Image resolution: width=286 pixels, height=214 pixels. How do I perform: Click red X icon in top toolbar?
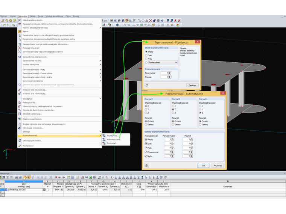pyautogui.click(x=151, y=21)
